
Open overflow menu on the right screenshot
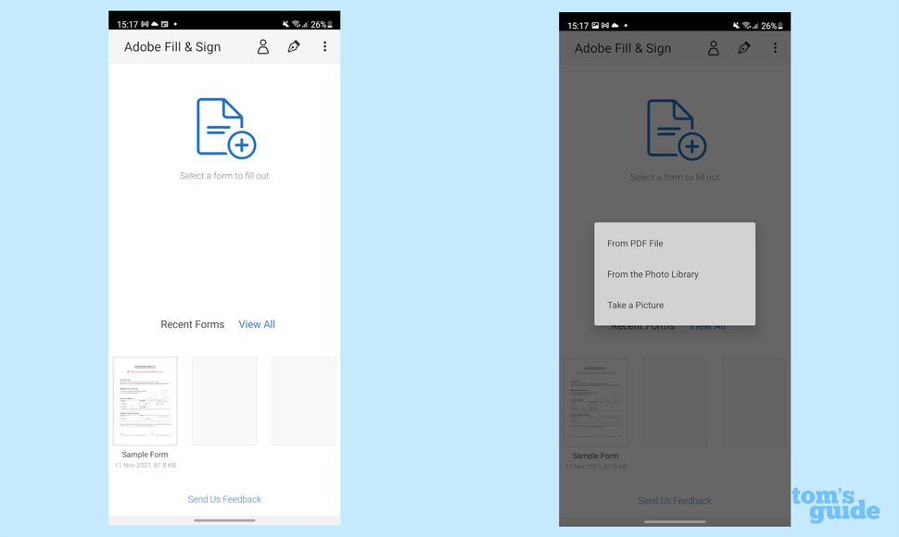[x=775, y=47]
